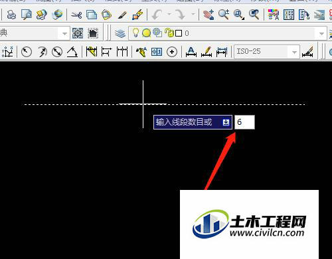Open the Properties palette icon
Screen dimensions: 332x259
pos(274,15)
